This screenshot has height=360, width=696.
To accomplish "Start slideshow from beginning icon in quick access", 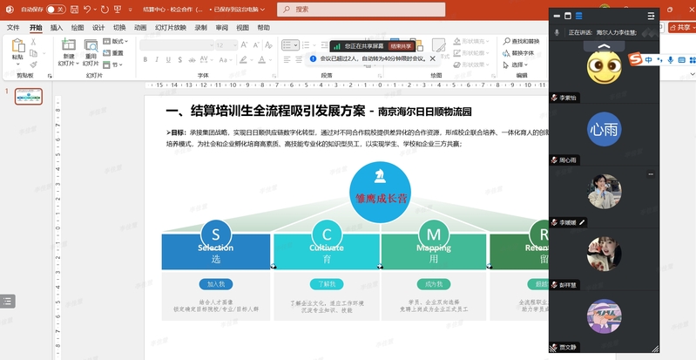I will point(118,10).
